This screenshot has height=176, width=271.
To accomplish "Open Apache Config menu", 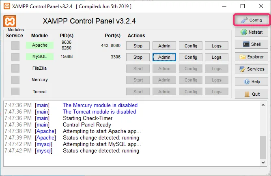I will (x=191, y=46).
